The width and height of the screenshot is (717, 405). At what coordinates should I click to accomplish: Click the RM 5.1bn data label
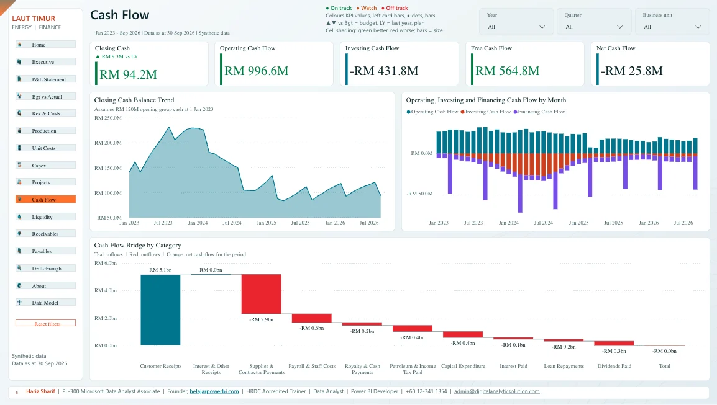(x=160, y=270)
